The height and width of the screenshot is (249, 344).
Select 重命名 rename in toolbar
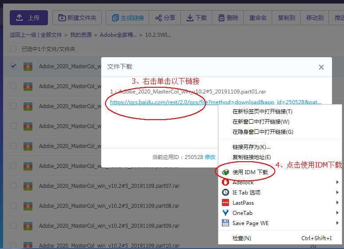point(258,18)
